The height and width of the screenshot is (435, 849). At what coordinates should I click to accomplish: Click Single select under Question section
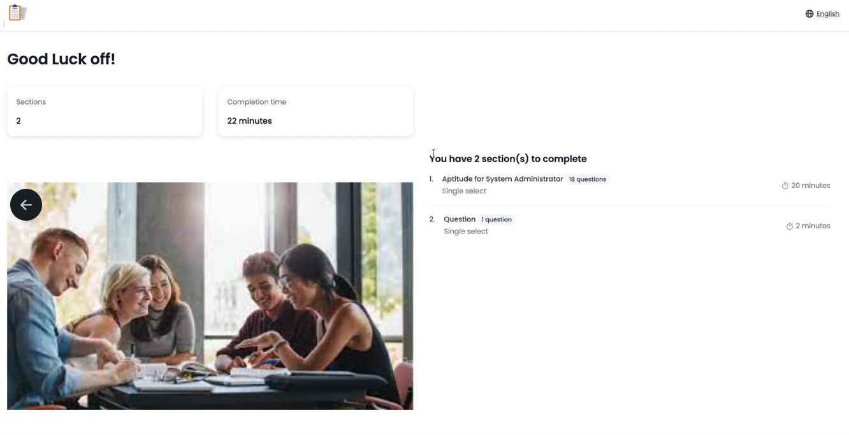point(466,232)
